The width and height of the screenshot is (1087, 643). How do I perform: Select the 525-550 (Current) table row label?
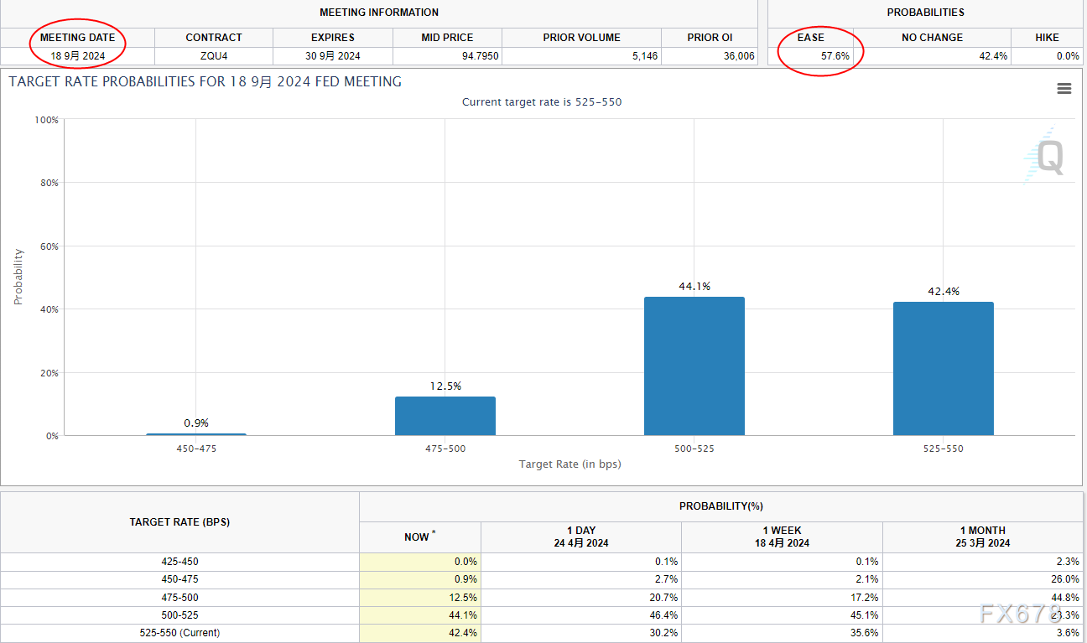point(179,633)
